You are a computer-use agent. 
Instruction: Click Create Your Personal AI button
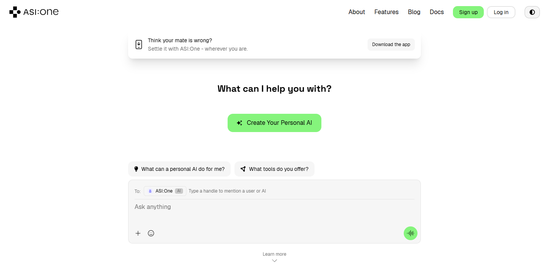pos(274,123)
